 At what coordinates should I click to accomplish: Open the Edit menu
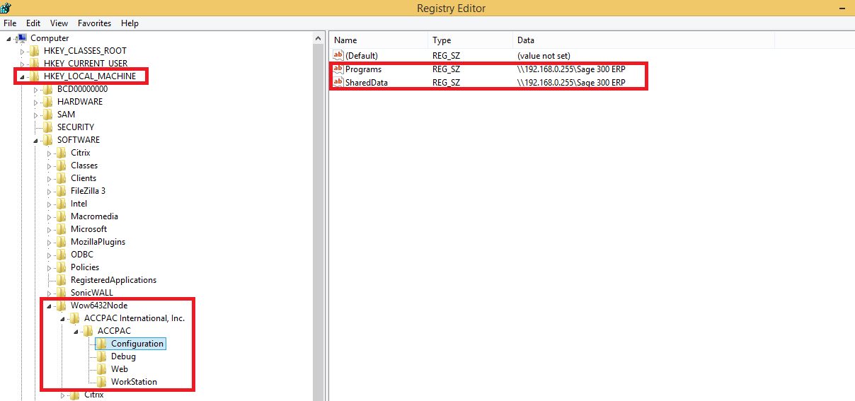coord(33,23)
